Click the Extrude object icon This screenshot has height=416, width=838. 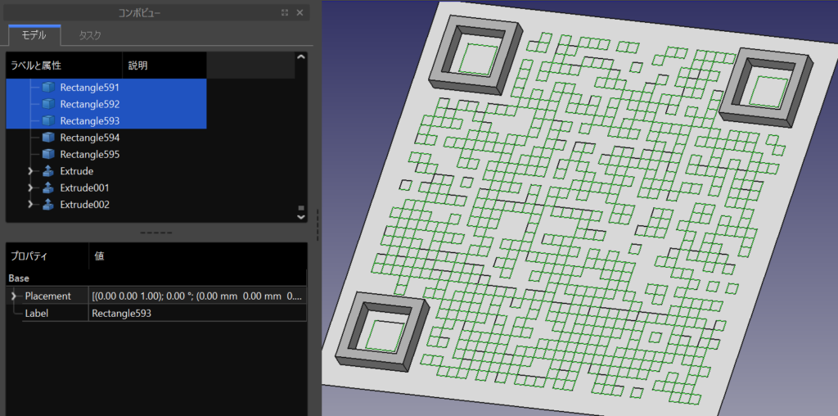point(48,172)
